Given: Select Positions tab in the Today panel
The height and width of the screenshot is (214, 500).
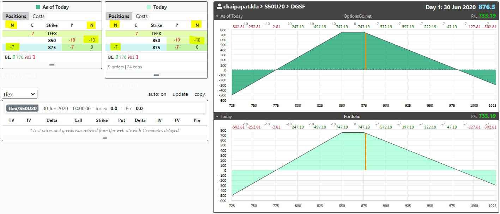Looking at the screenshot, I should tap(119, 16).
